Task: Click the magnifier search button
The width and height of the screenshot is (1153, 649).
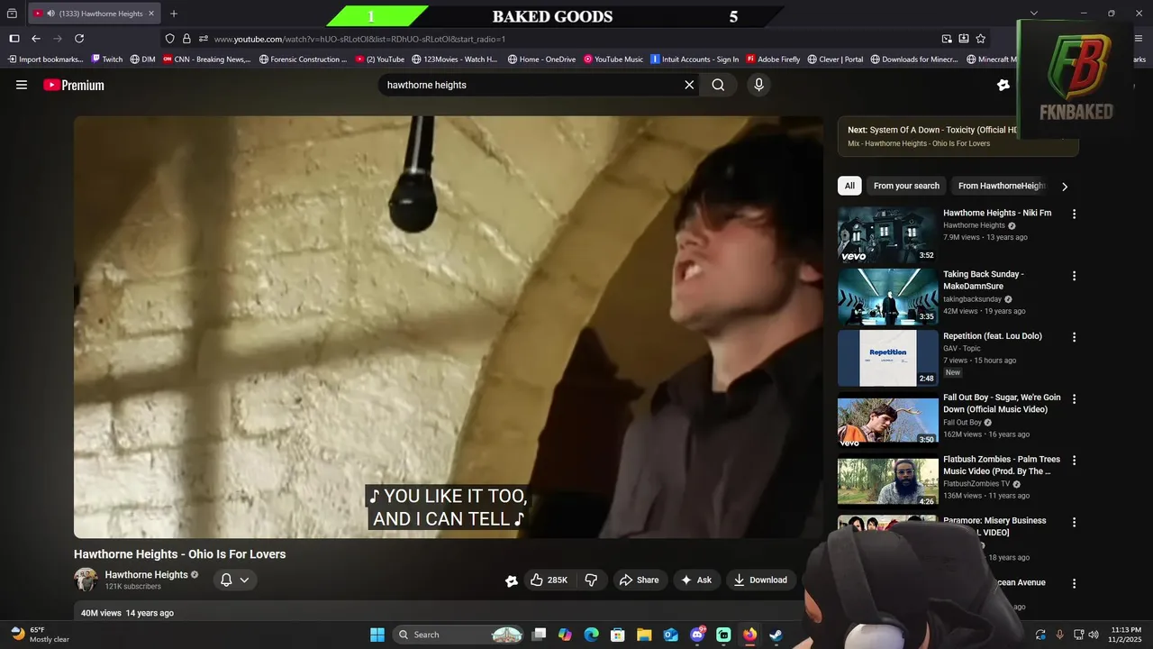Action: click(718, 85)
